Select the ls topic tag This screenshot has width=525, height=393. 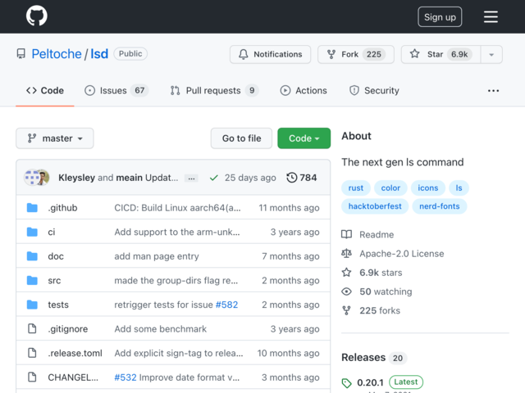click(459, 187)
